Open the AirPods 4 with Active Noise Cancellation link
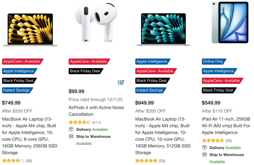 [96, 111]
